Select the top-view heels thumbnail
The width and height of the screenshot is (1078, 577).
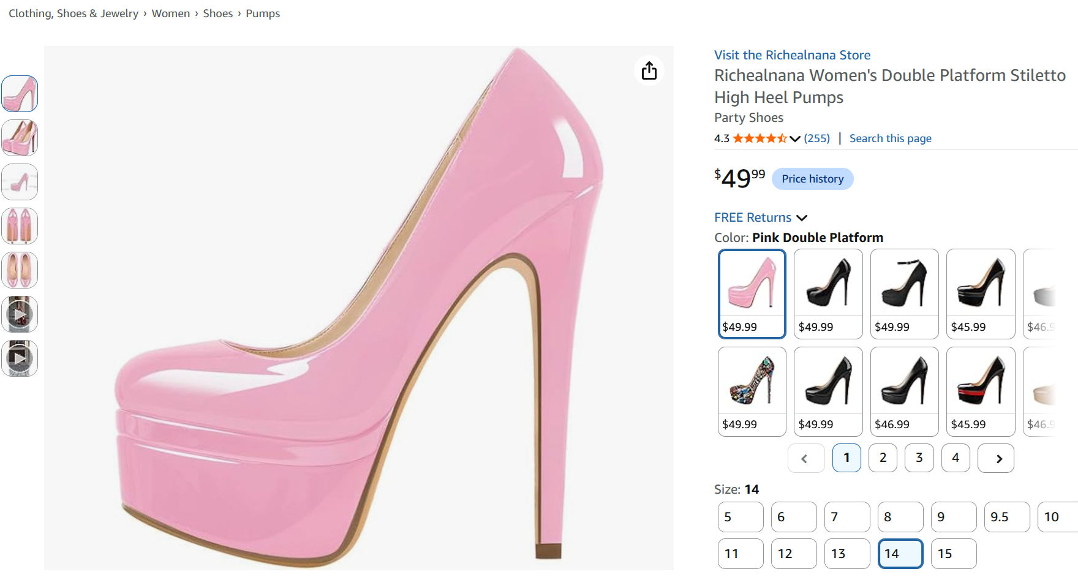(20, 270)
